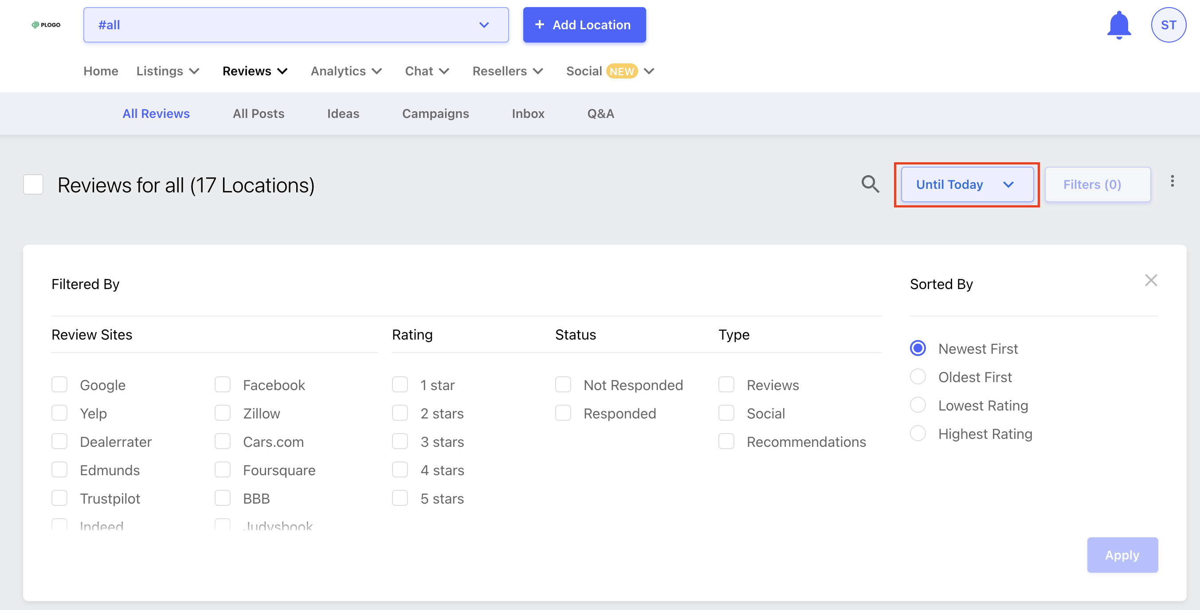Switch to the Inbox tab
This screenshot has height=610, width=1200.
528,113
